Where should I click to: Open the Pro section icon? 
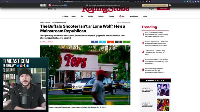click(x=120, y=16)
